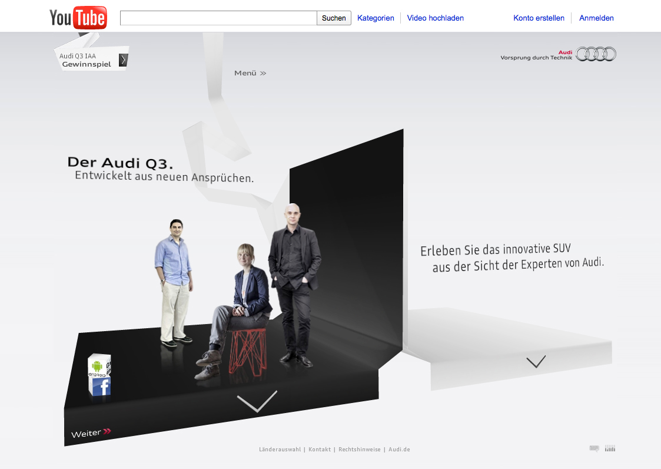Focus the YouTube search input field
This screenshot has height=469, width=661.
coord(218,18)
